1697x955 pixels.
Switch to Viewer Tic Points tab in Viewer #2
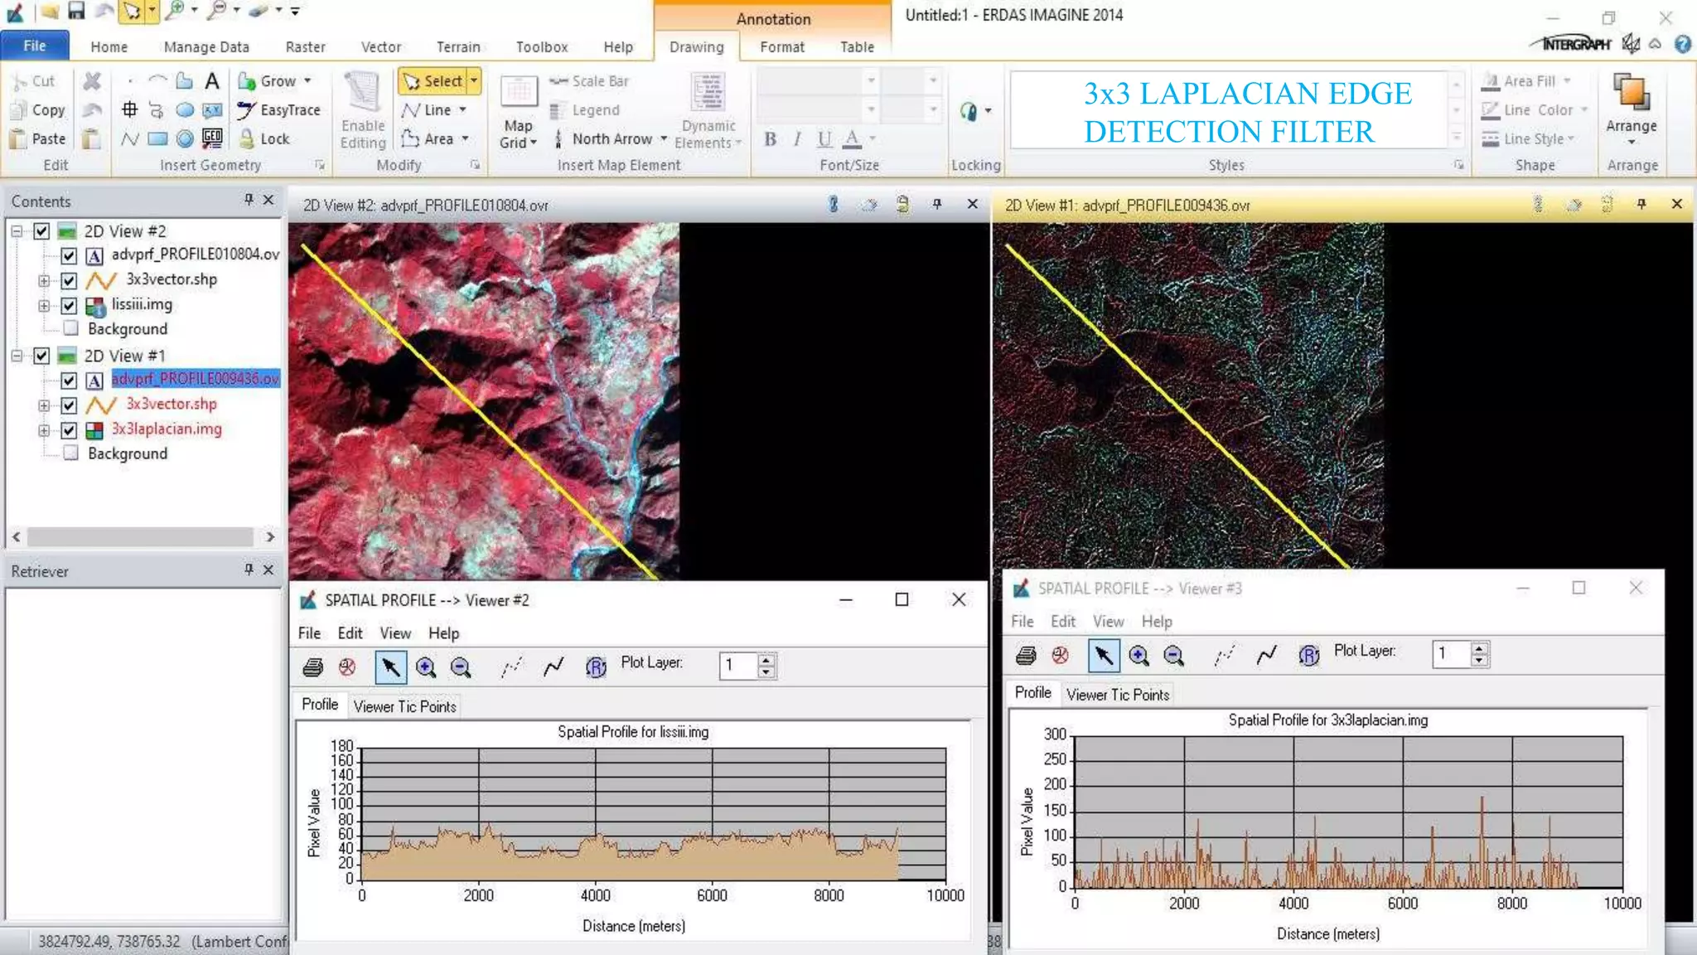pyautogui.click(x=404, y=706)
